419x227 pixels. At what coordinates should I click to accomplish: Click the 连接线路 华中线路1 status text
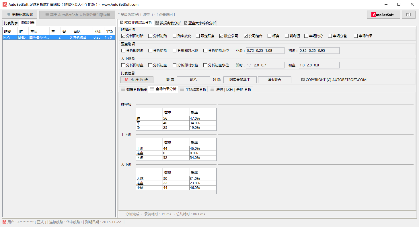[x=66, y=222]
